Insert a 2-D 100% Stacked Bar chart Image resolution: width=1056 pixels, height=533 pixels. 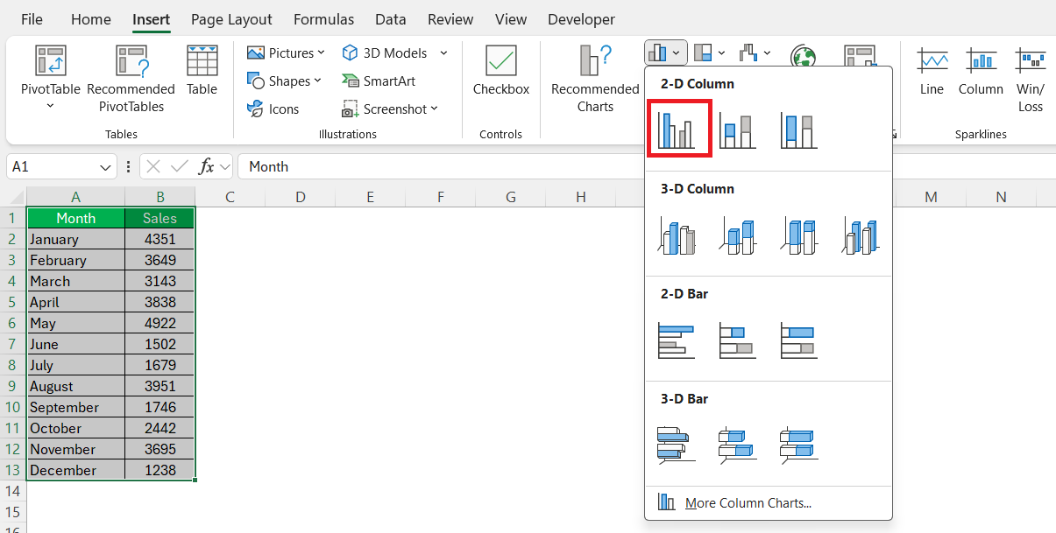point(799,340)
